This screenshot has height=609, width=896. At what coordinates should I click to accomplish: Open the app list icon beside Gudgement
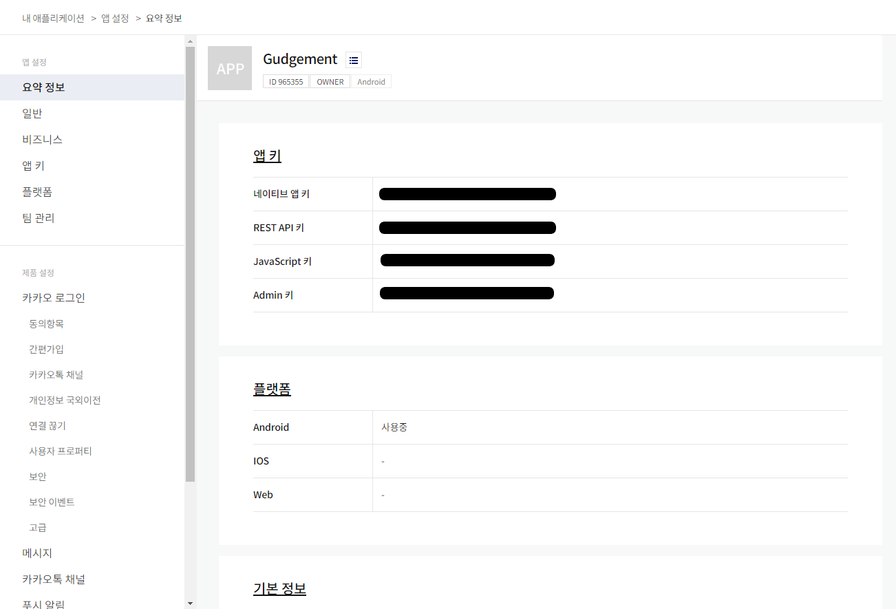[x=354, y=60]
